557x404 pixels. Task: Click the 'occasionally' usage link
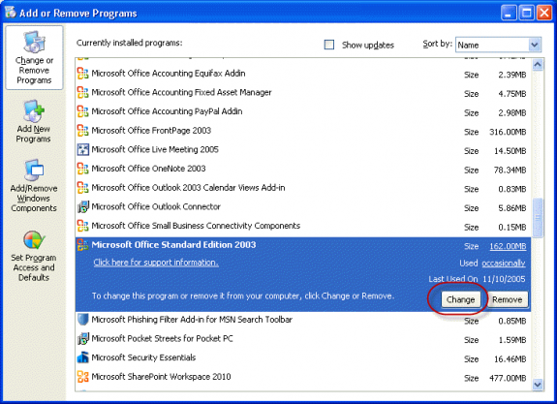pos(504,264)
